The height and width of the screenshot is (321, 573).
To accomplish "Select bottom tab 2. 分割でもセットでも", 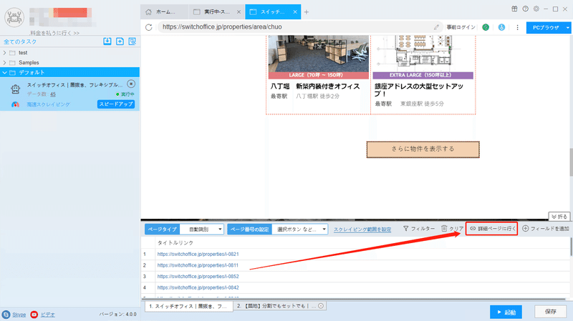I will tap(279, 306).
